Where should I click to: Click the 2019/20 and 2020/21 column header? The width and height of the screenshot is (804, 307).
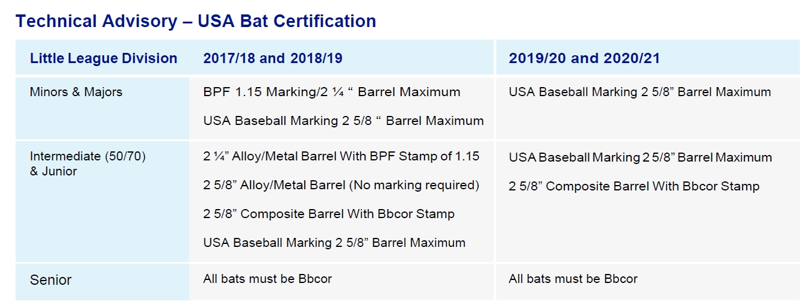coord(584,58)
